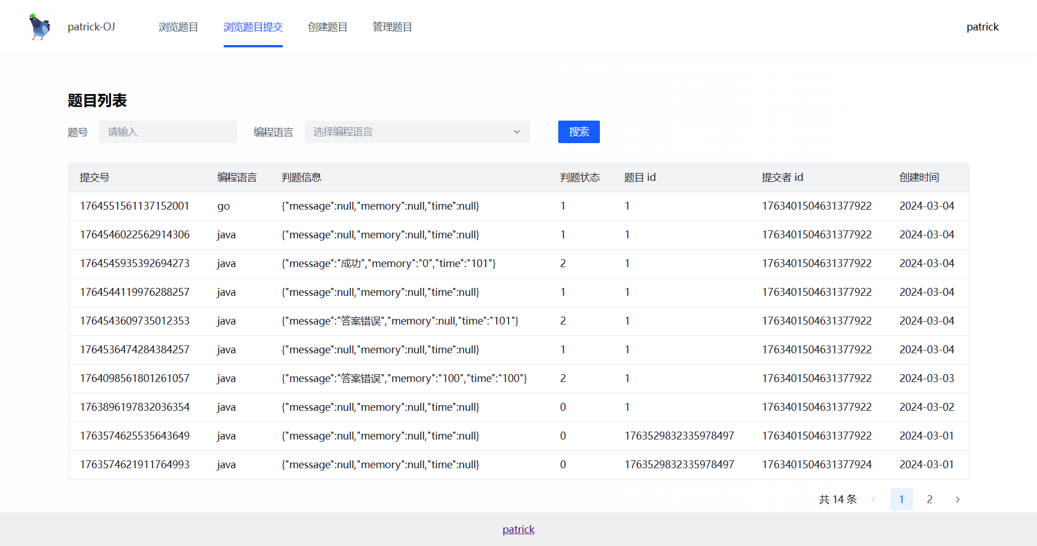Click date in row 1764551561137152001
This screenshot has height=546, width=1037.
click(927, 206)
